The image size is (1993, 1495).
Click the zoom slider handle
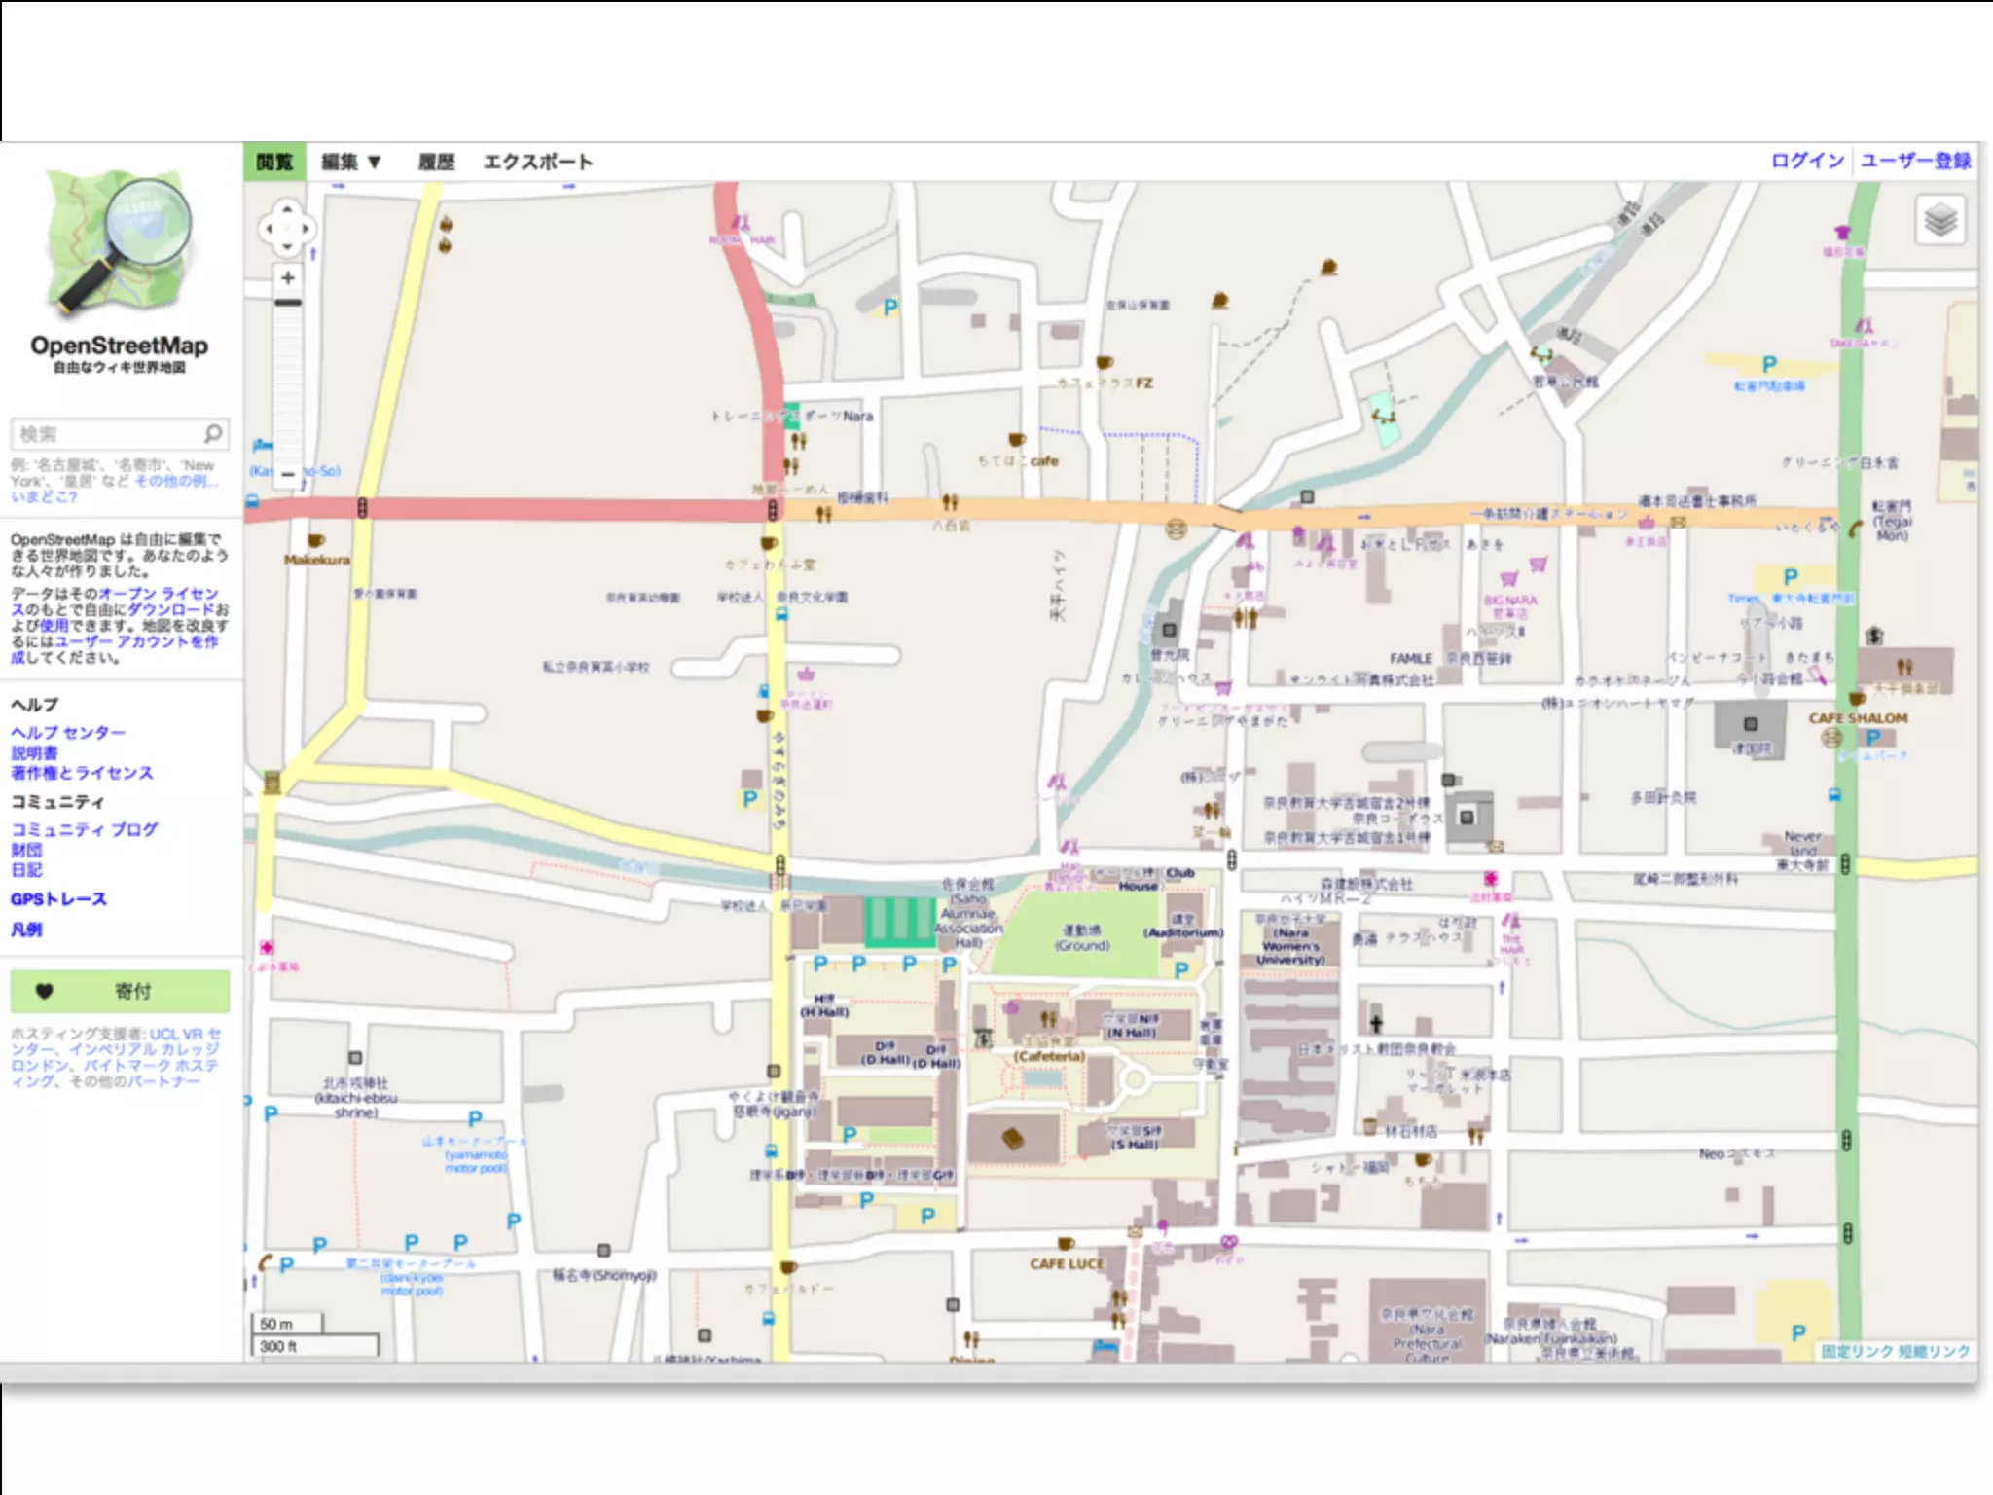tap(287, 303)
